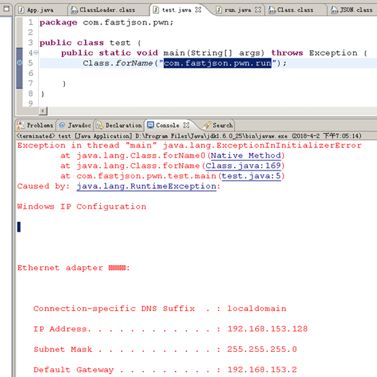The height and width of the screenshot is (377, 377).
Task: Collapse the main method fold on line 4
Action: (x=36, y=52)
